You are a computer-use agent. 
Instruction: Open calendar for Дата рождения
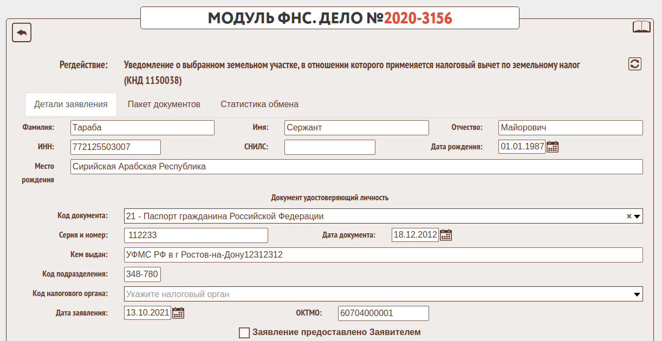(x=553, y=147)
